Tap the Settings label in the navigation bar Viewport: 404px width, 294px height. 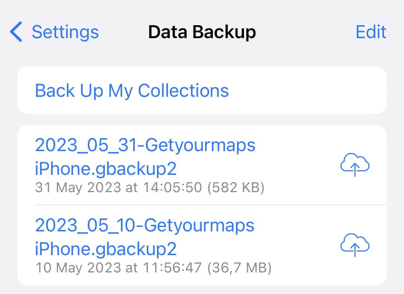[65, 32]
